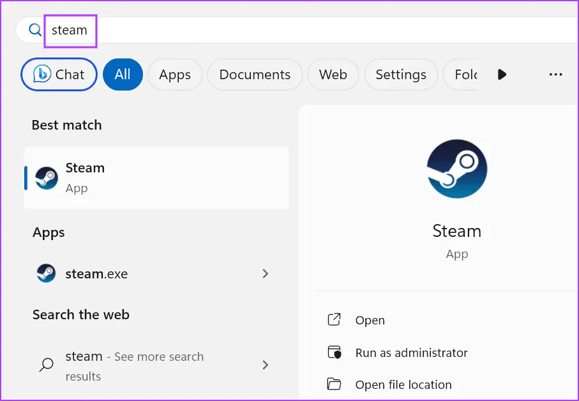
Task: Click the magnifier icon in search bar
Action: click(x=35, y=30)
